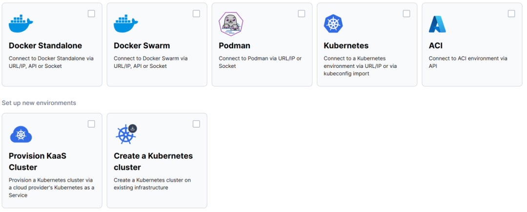Tick the Docker Swarm checkbox
This screenshot has height=212, width=527.
coord(196,14)
